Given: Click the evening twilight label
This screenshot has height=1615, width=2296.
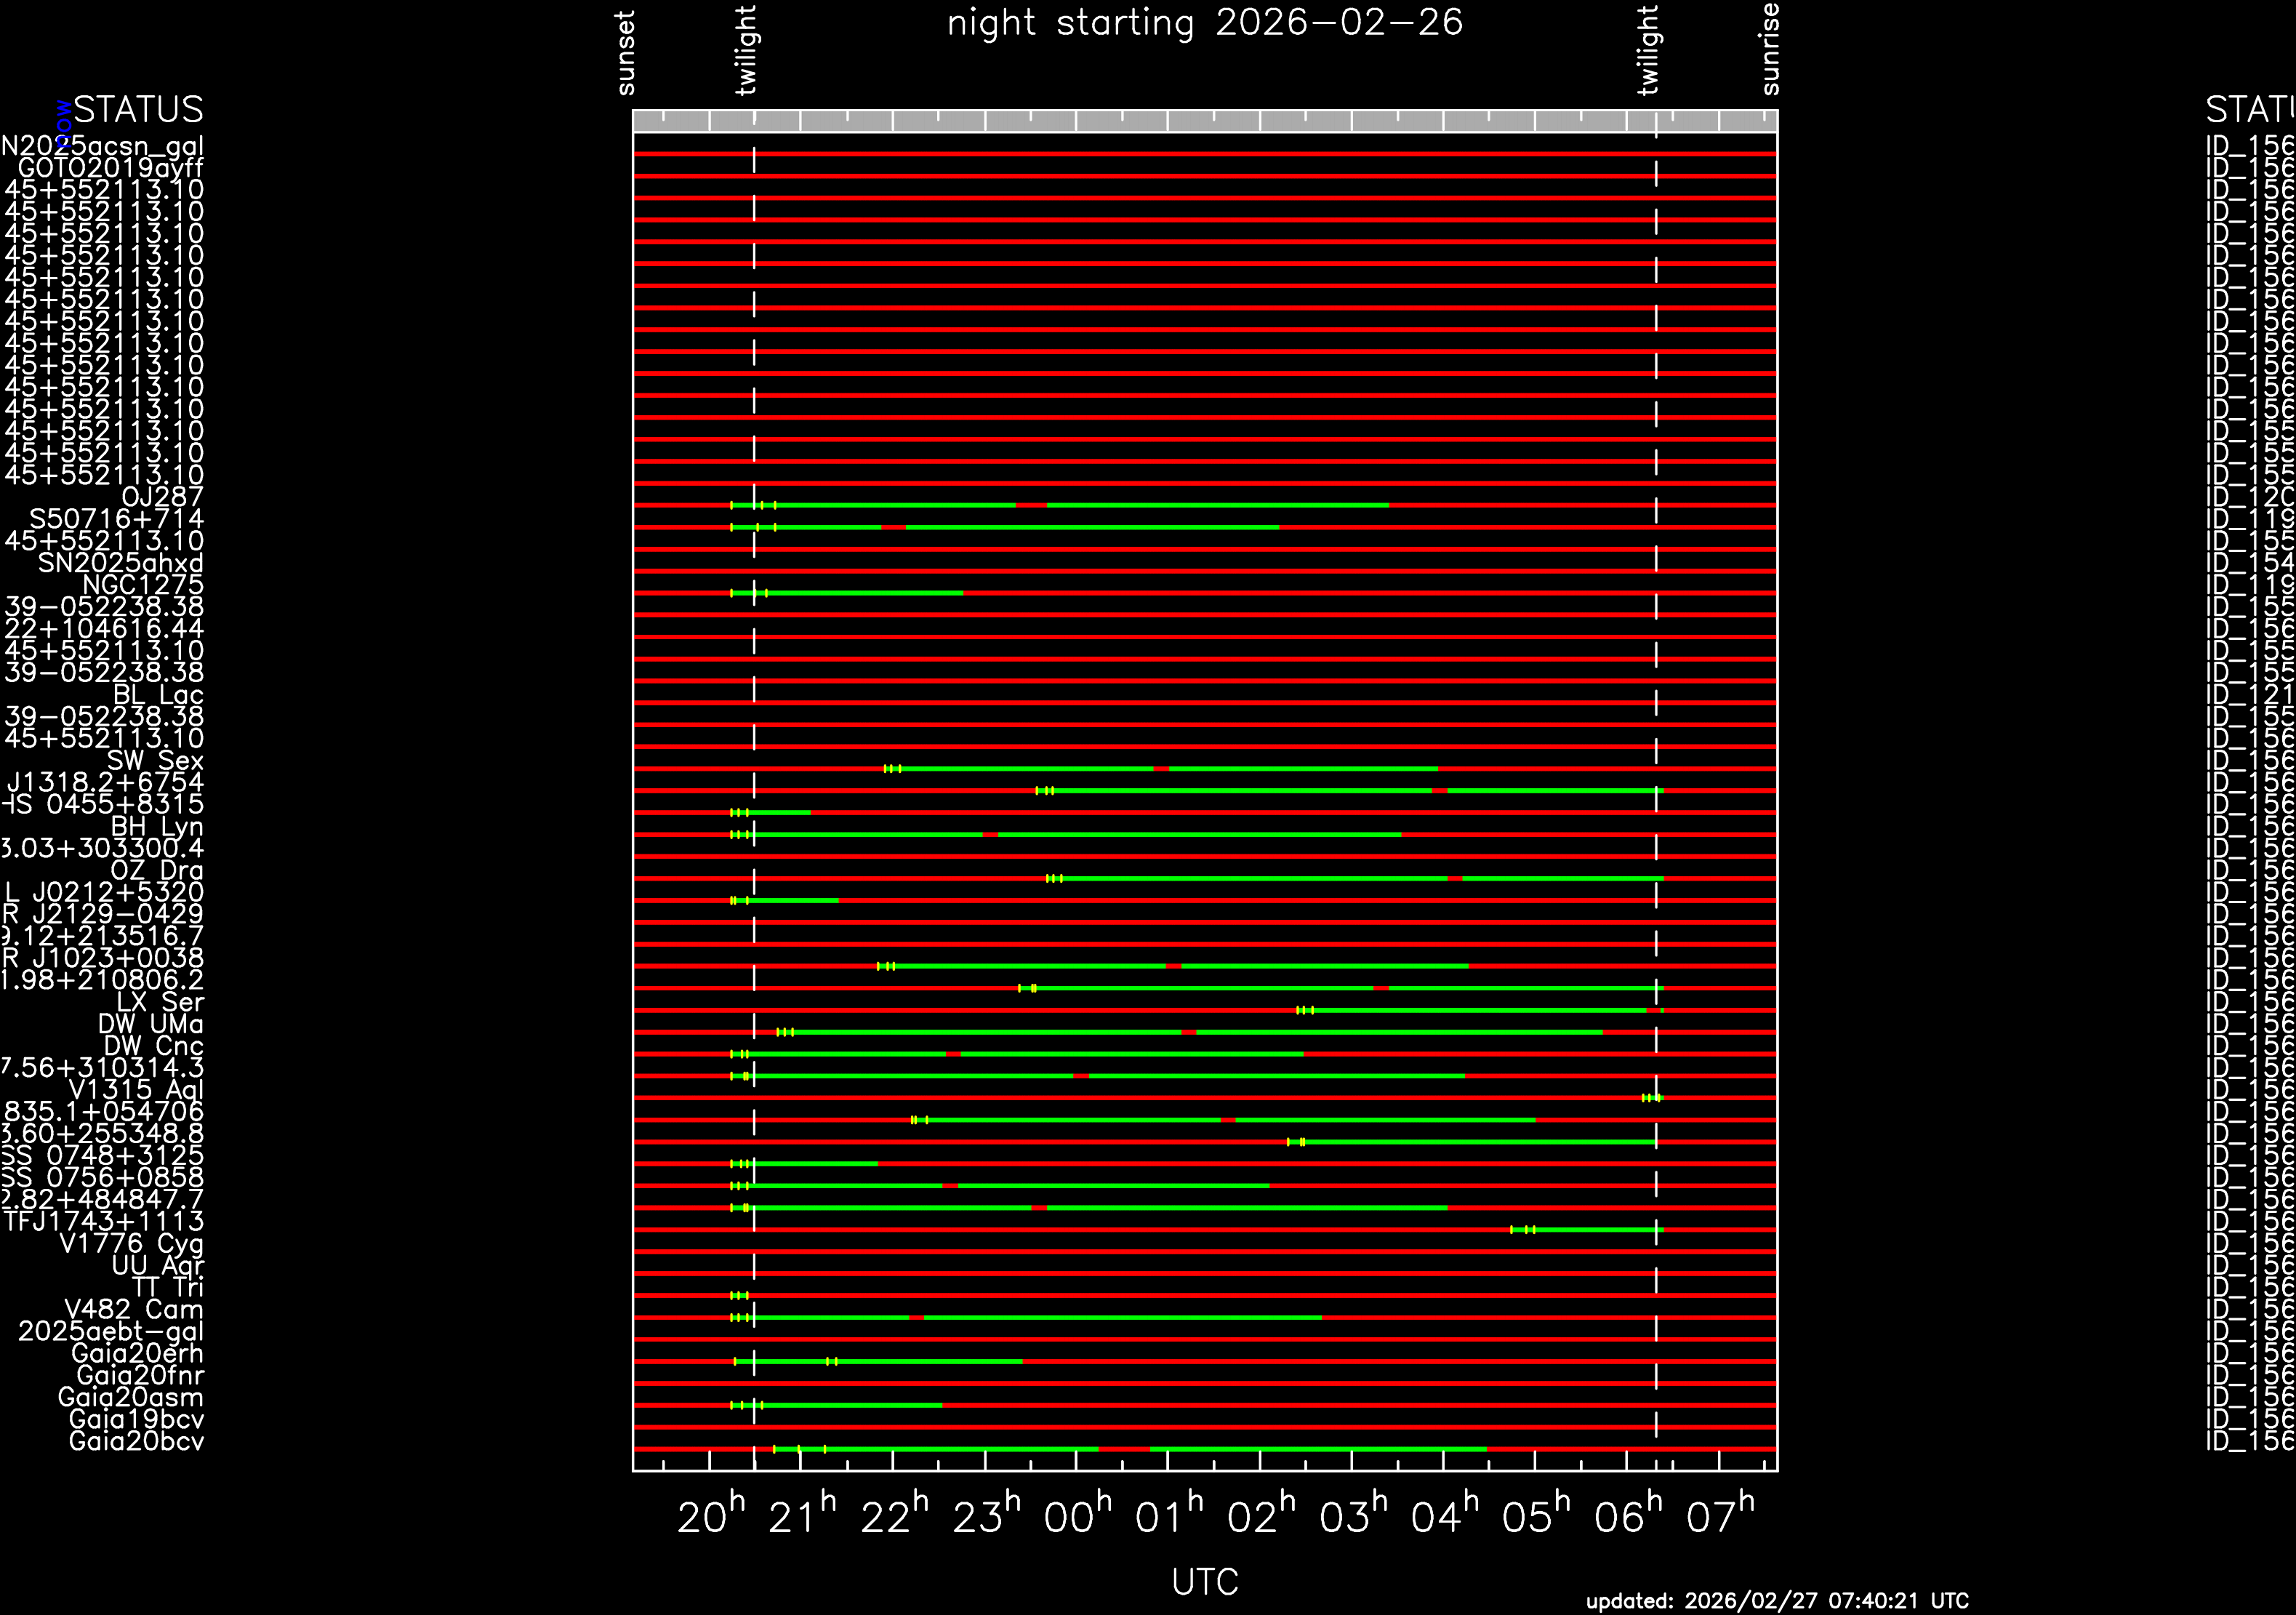Looking at the screenshot, I should (x=746, y=50).
